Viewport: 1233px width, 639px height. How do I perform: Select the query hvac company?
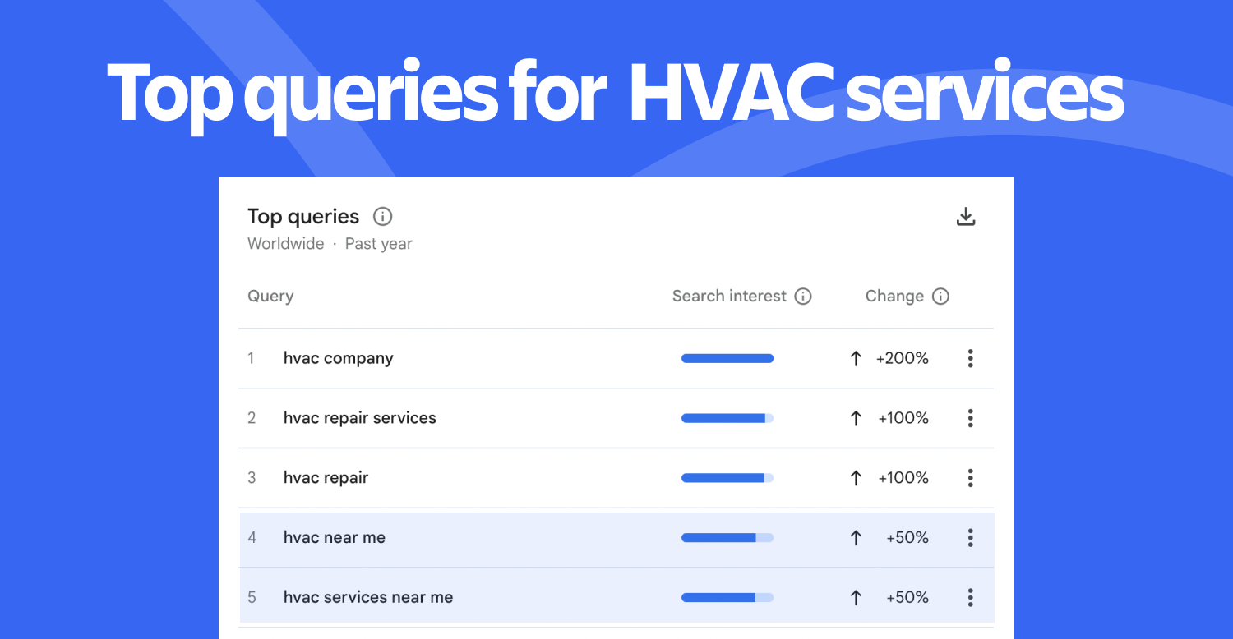pos(339,358)
